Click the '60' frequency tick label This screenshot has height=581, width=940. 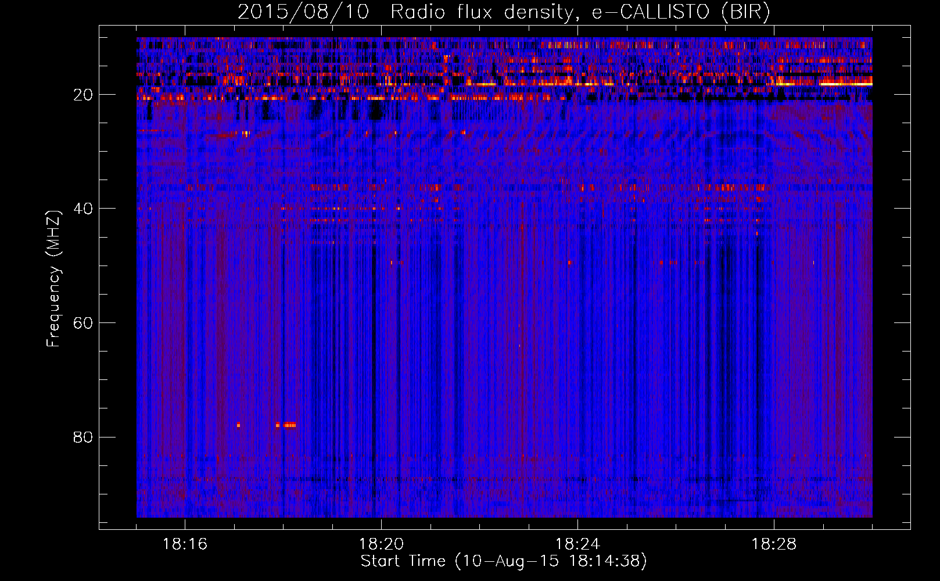coord(84,323)
